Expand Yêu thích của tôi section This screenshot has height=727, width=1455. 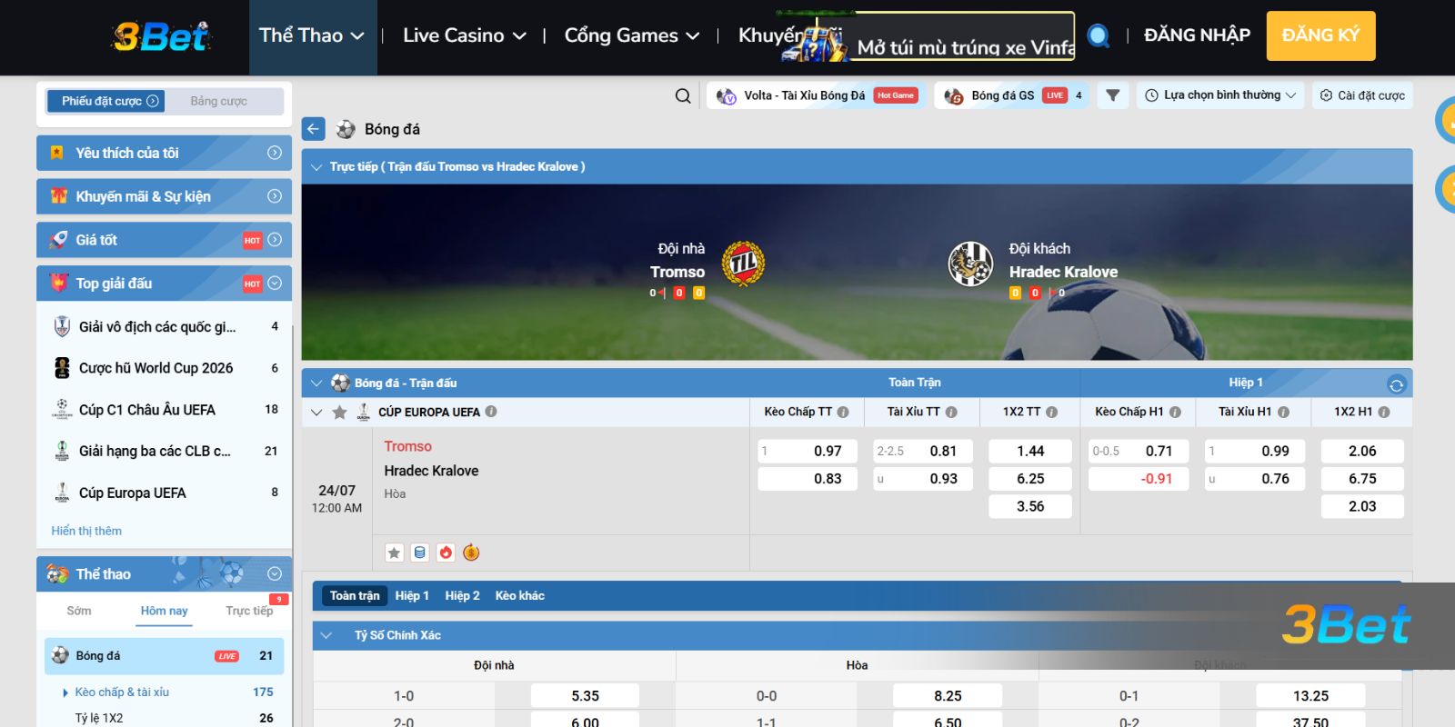coord(164,153)
